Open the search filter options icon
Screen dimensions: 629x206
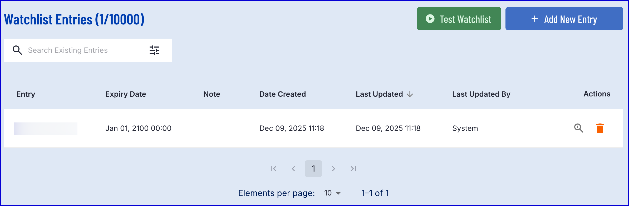tap(154, 50)
